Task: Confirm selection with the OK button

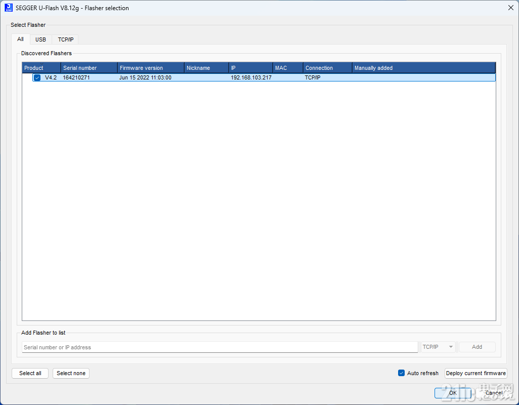Action: point(452,393)
